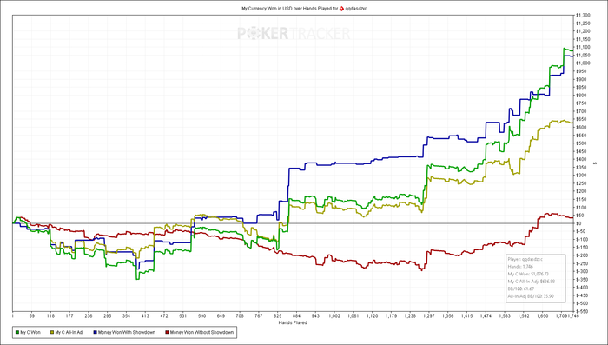
Task: Click the 59 x-axis tick label
Action: [x=32, y=316]
